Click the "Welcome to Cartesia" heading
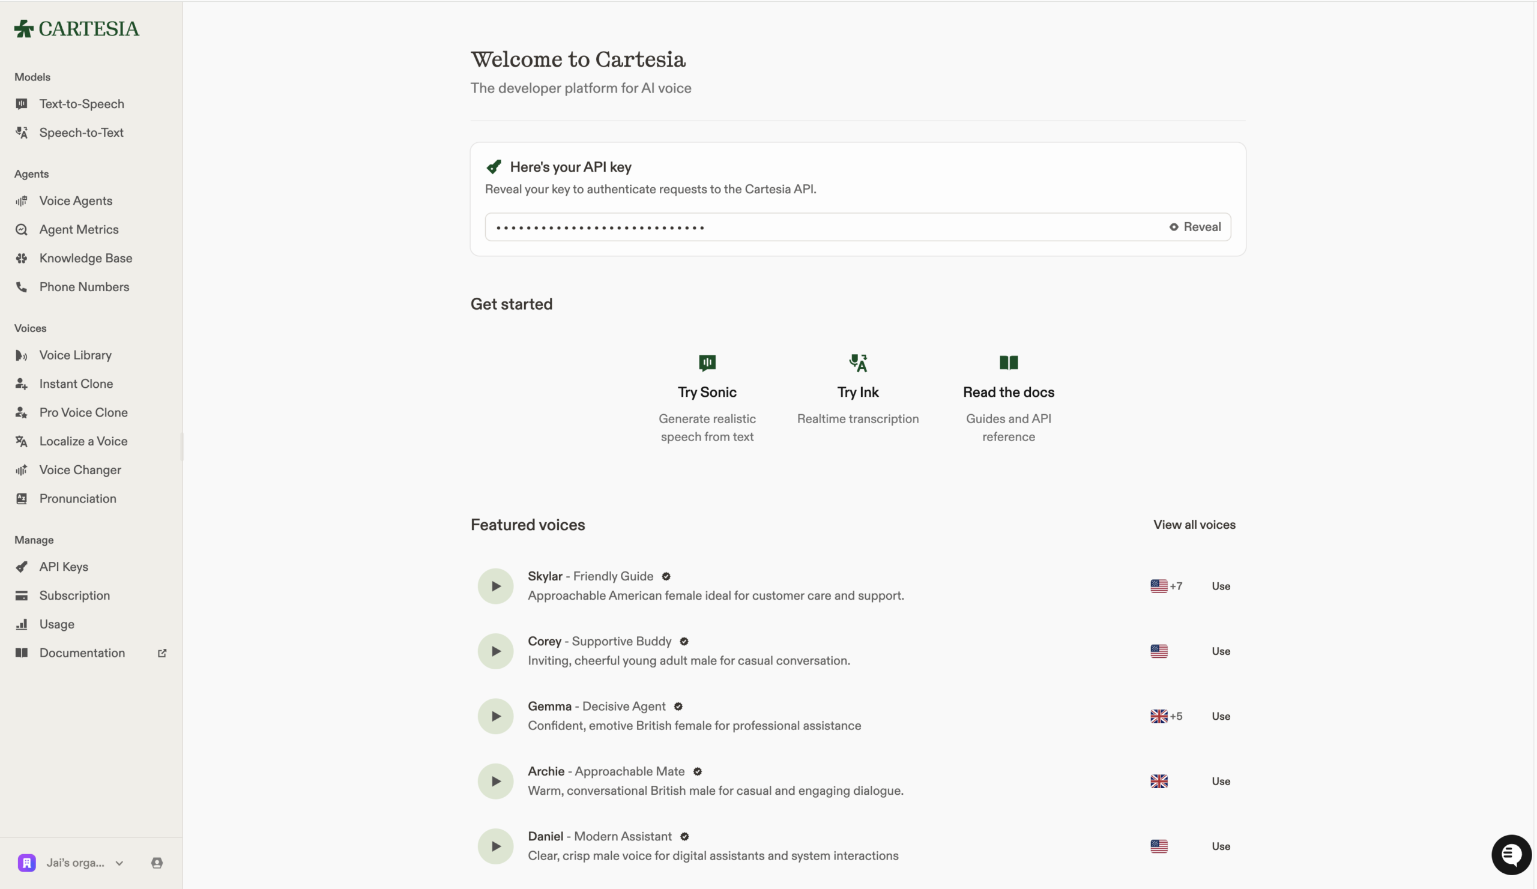Image resolution: width=1537 pixels, height=889 pixels. pos(578,59)
